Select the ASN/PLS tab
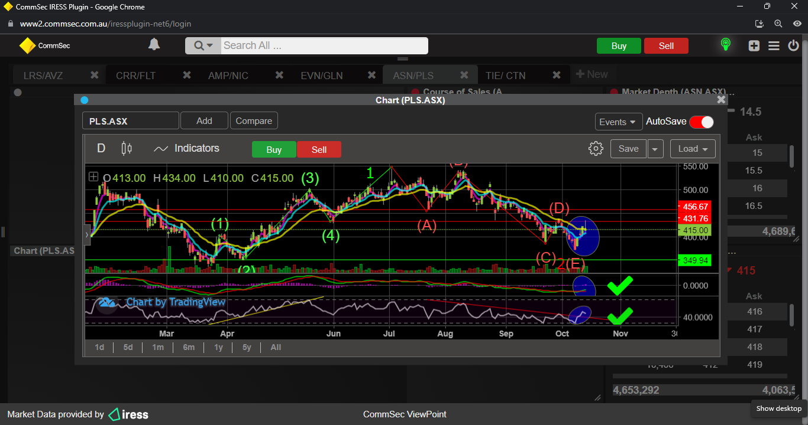This screenshot has height=425, width=808. (413, 76)
